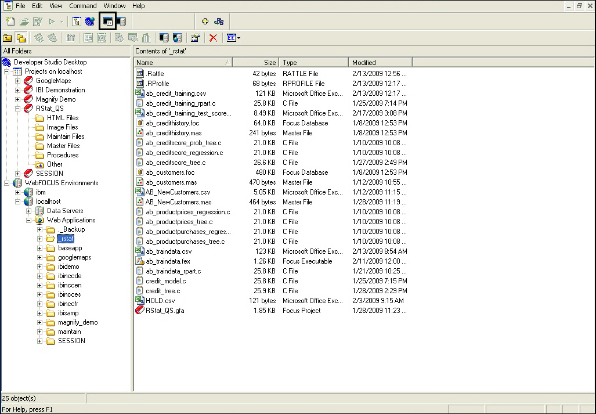Collapse the Web Applications node
The height and width of the screenshot is (414, 596).
[28, 220]
